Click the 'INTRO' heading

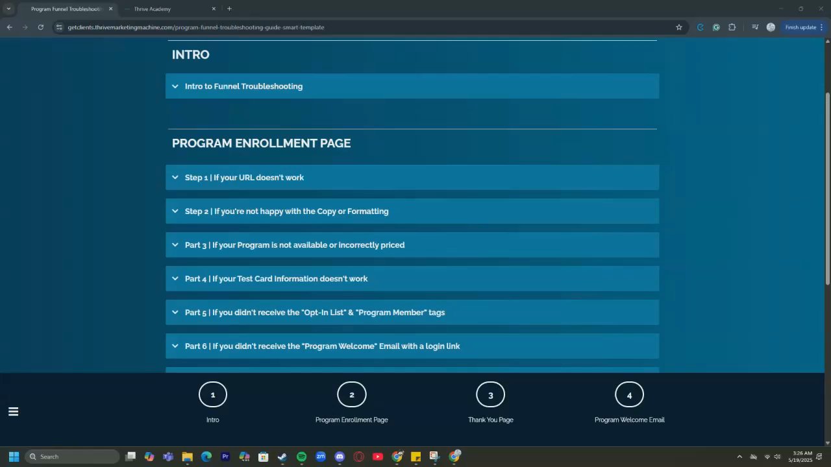click(x=190, y=54)
